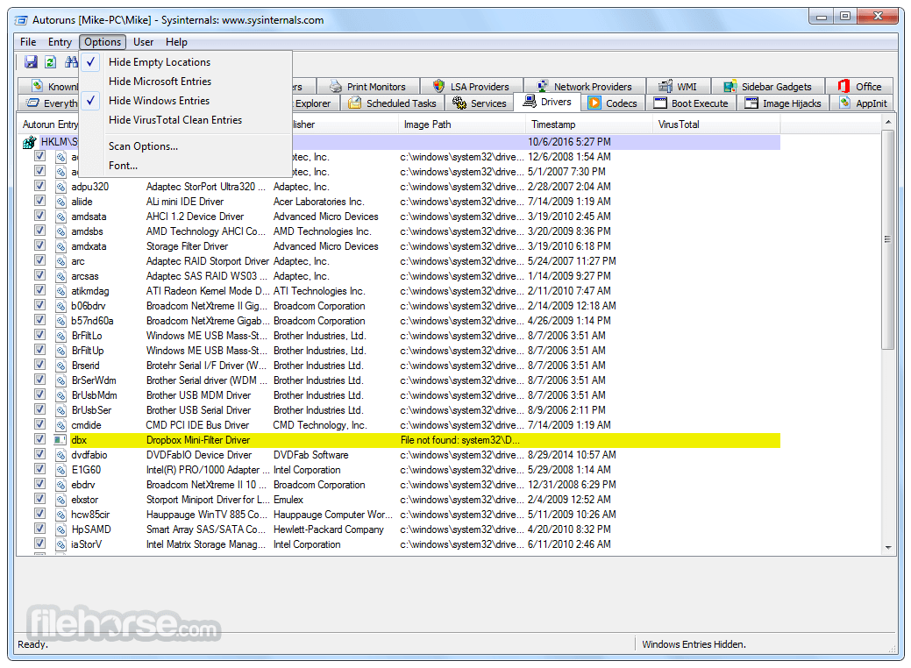Viewport: 911px width, 668px height.
Task: Click the vertical scrollbar thumb
Action: pyautogui.click(x=887, y=239)
